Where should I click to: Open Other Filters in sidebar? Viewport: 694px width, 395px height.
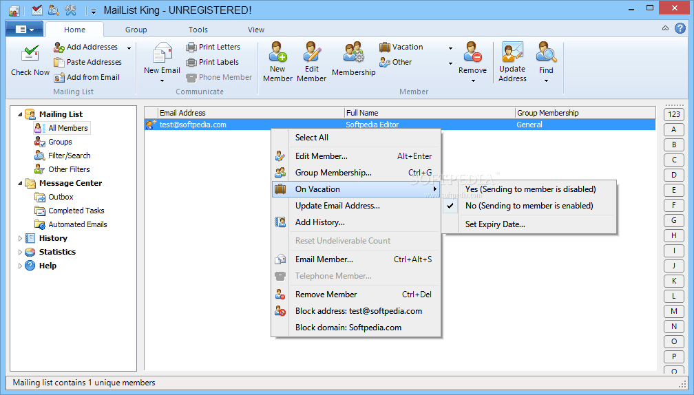click(x=69, y=169)
